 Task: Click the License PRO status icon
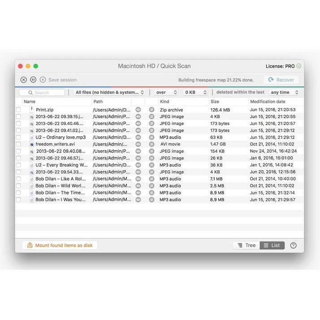pos(299,66)
